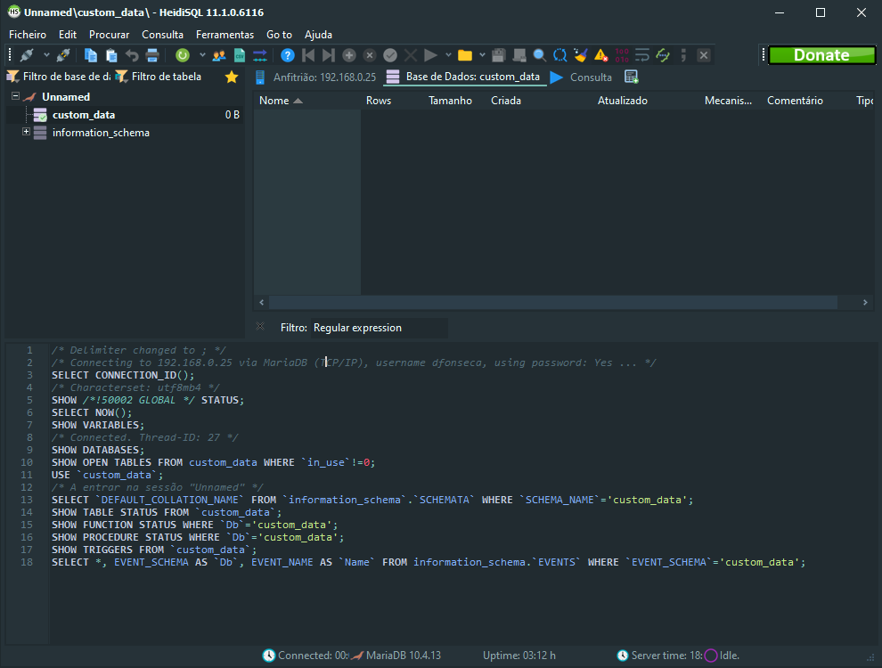Expand the information_schema tree node
Image resolution: width=882 pixels, height=668 pixels.
[26, 132]
